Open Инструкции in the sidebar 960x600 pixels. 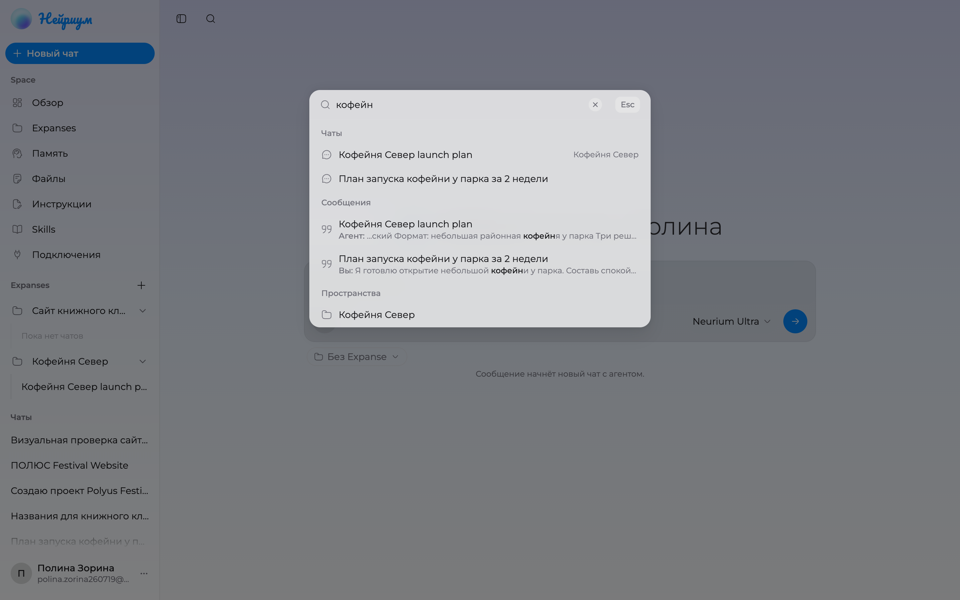(80, 204)
